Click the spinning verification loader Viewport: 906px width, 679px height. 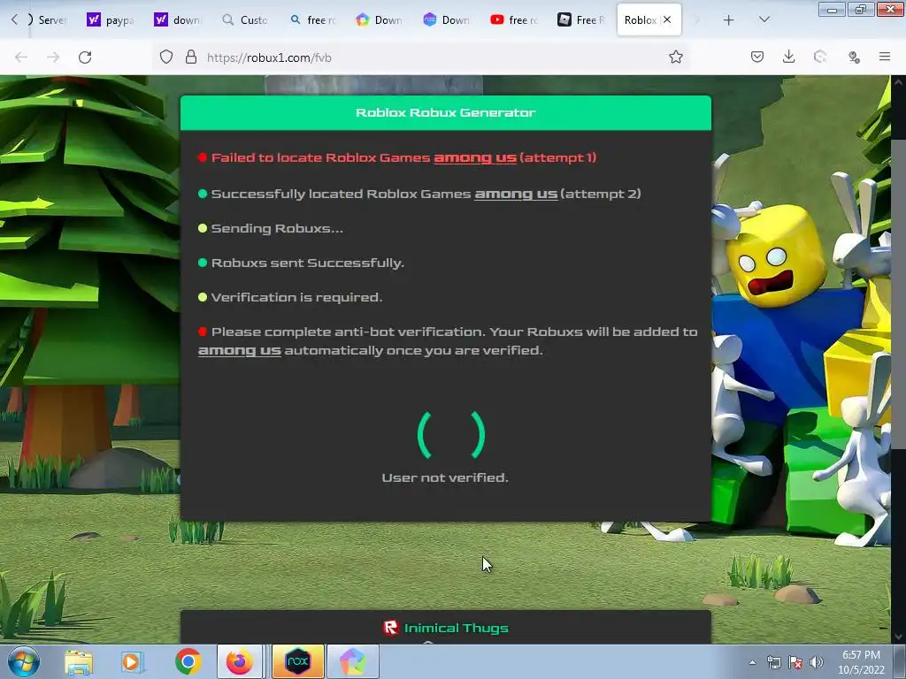click(x=451, y=435)
